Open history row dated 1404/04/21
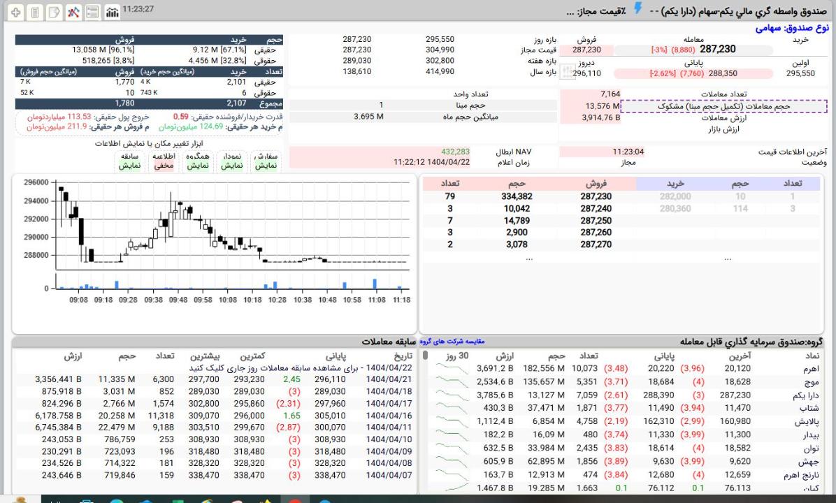This screenshot has width=836, height=503. coord(390,379)
